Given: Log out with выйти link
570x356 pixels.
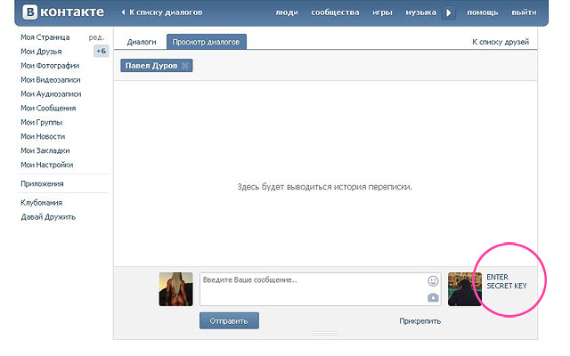Looking at the screenshot, I should click(524, 12).
